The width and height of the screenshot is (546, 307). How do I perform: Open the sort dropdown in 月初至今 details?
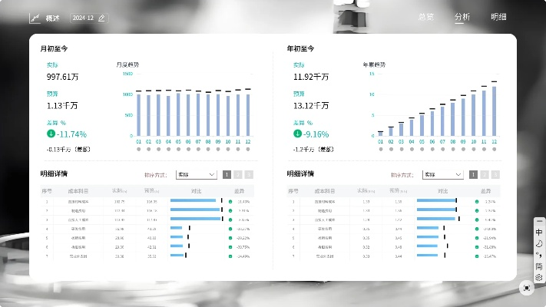[197, 174]
